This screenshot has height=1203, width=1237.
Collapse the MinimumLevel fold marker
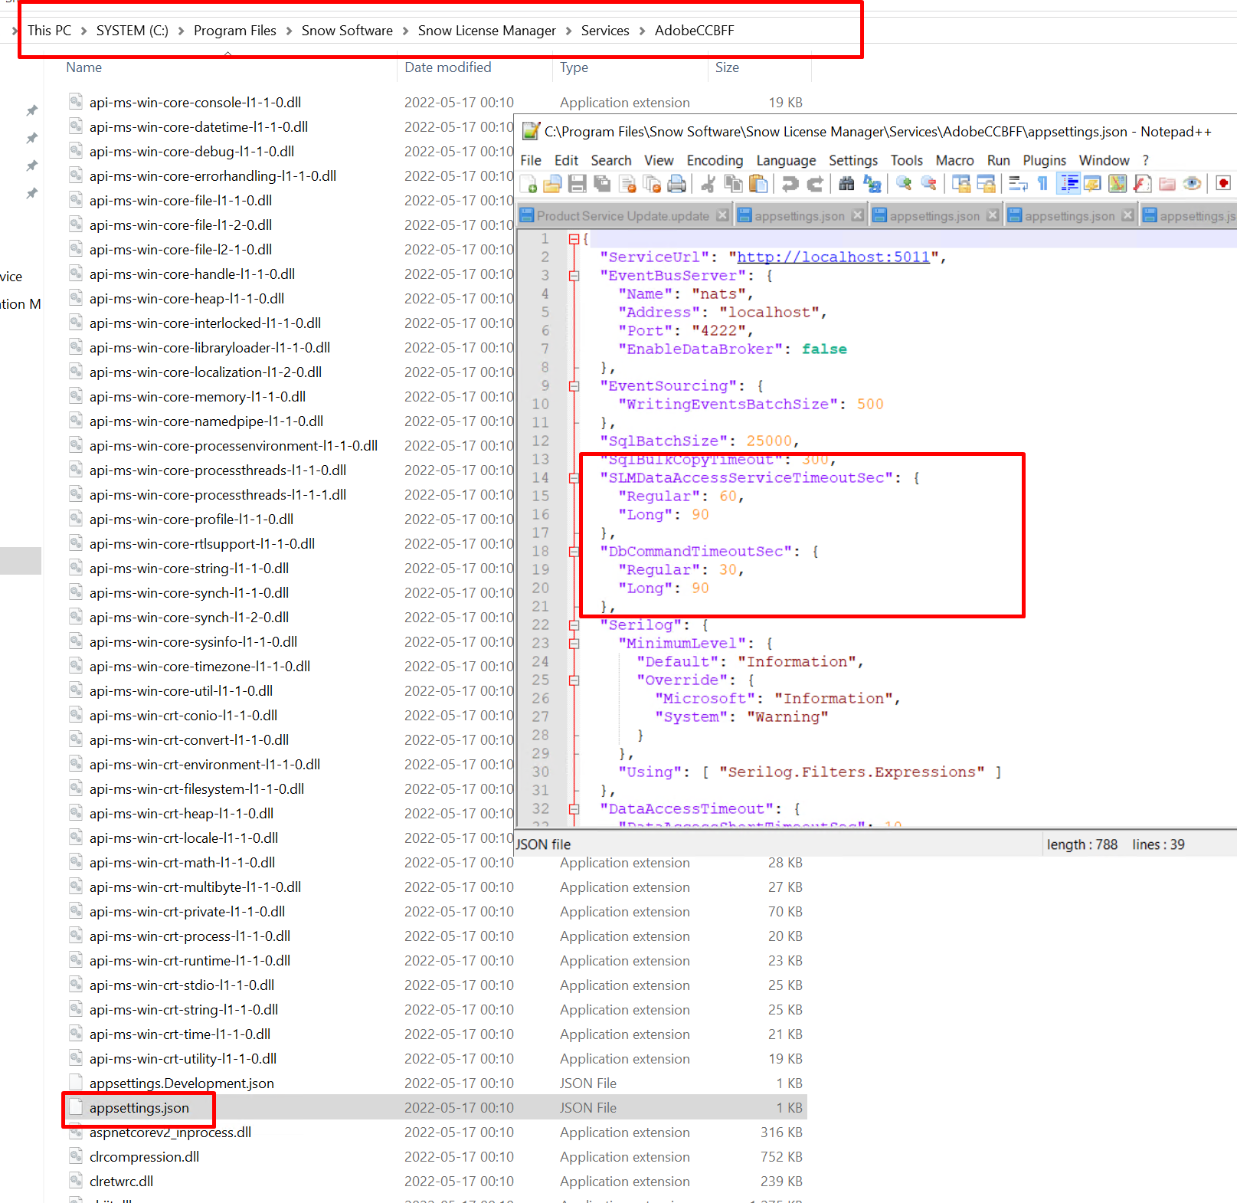[574, 644]
